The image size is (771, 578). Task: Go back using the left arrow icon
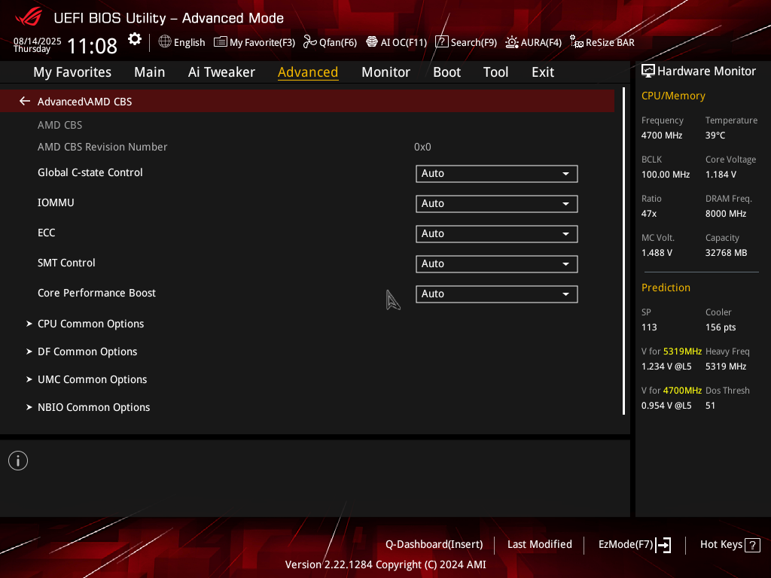25,101
